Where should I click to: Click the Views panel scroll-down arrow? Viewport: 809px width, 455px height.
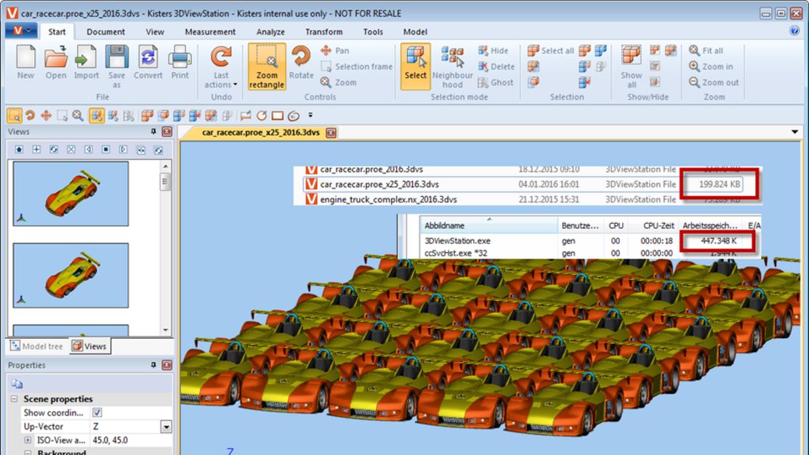point(165,330)
